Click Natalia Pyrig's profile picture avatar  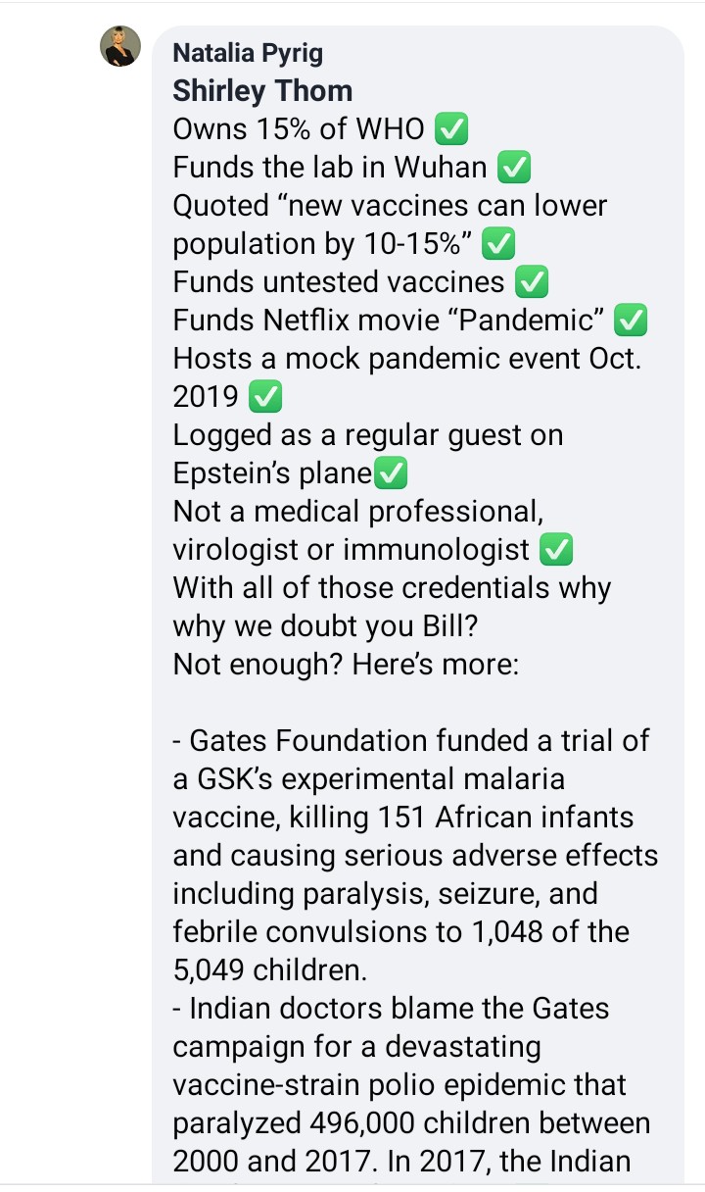(x=120, y=46)
